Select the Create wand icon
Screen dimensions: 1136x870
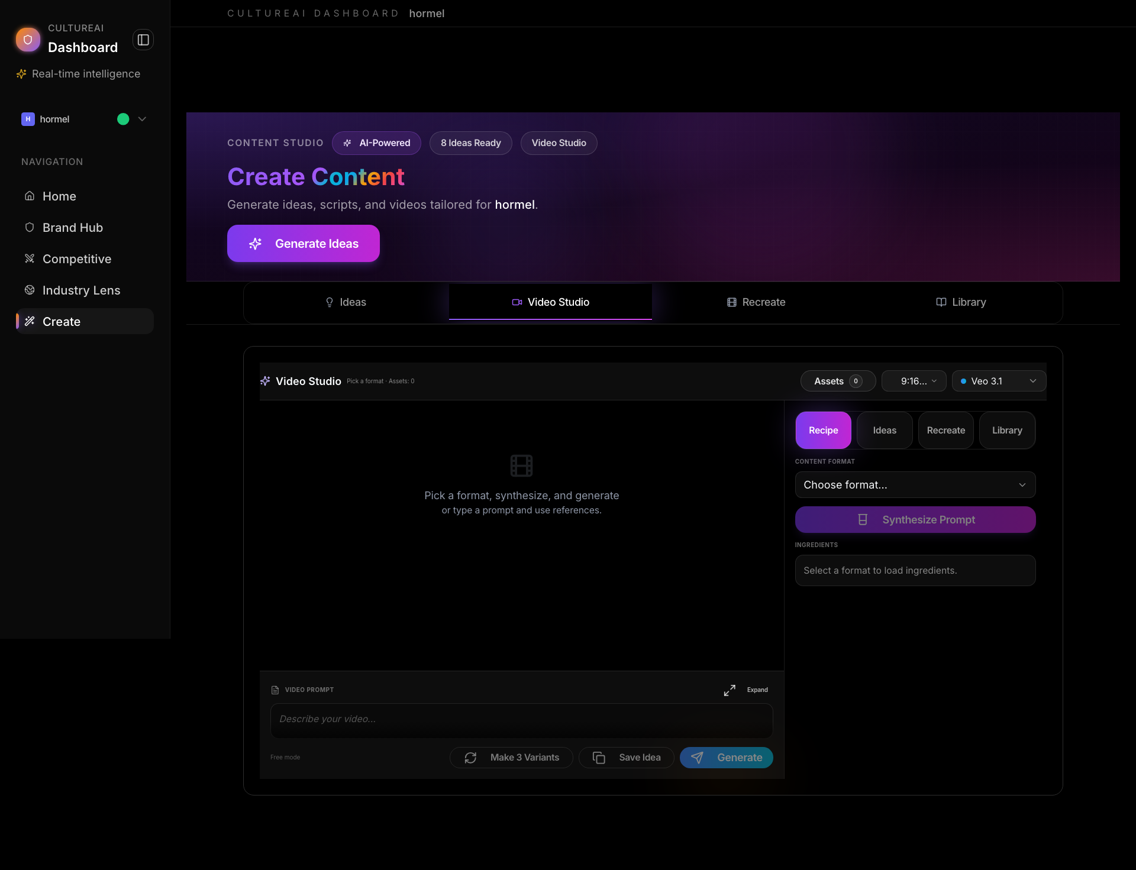click(x=30, y=321)
